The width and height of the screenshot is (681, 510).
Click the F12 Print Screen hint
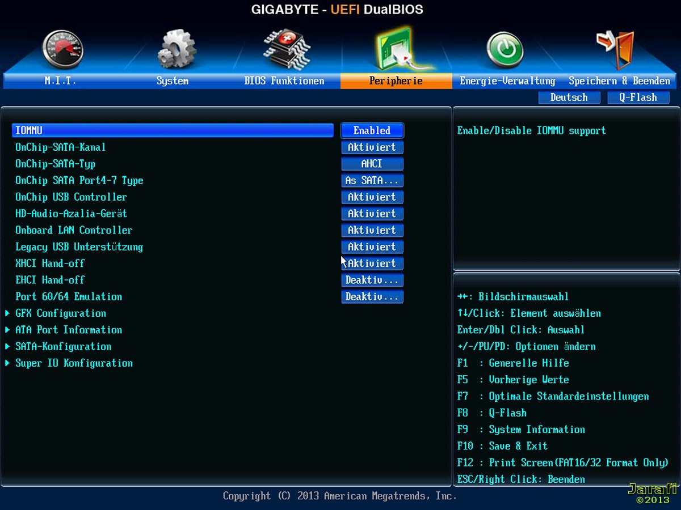pyautogui.click(x=563, y=463)
